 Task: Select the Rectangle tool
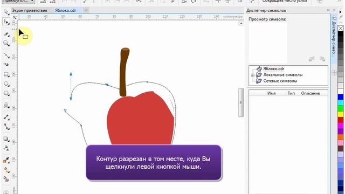pos(6,74)
